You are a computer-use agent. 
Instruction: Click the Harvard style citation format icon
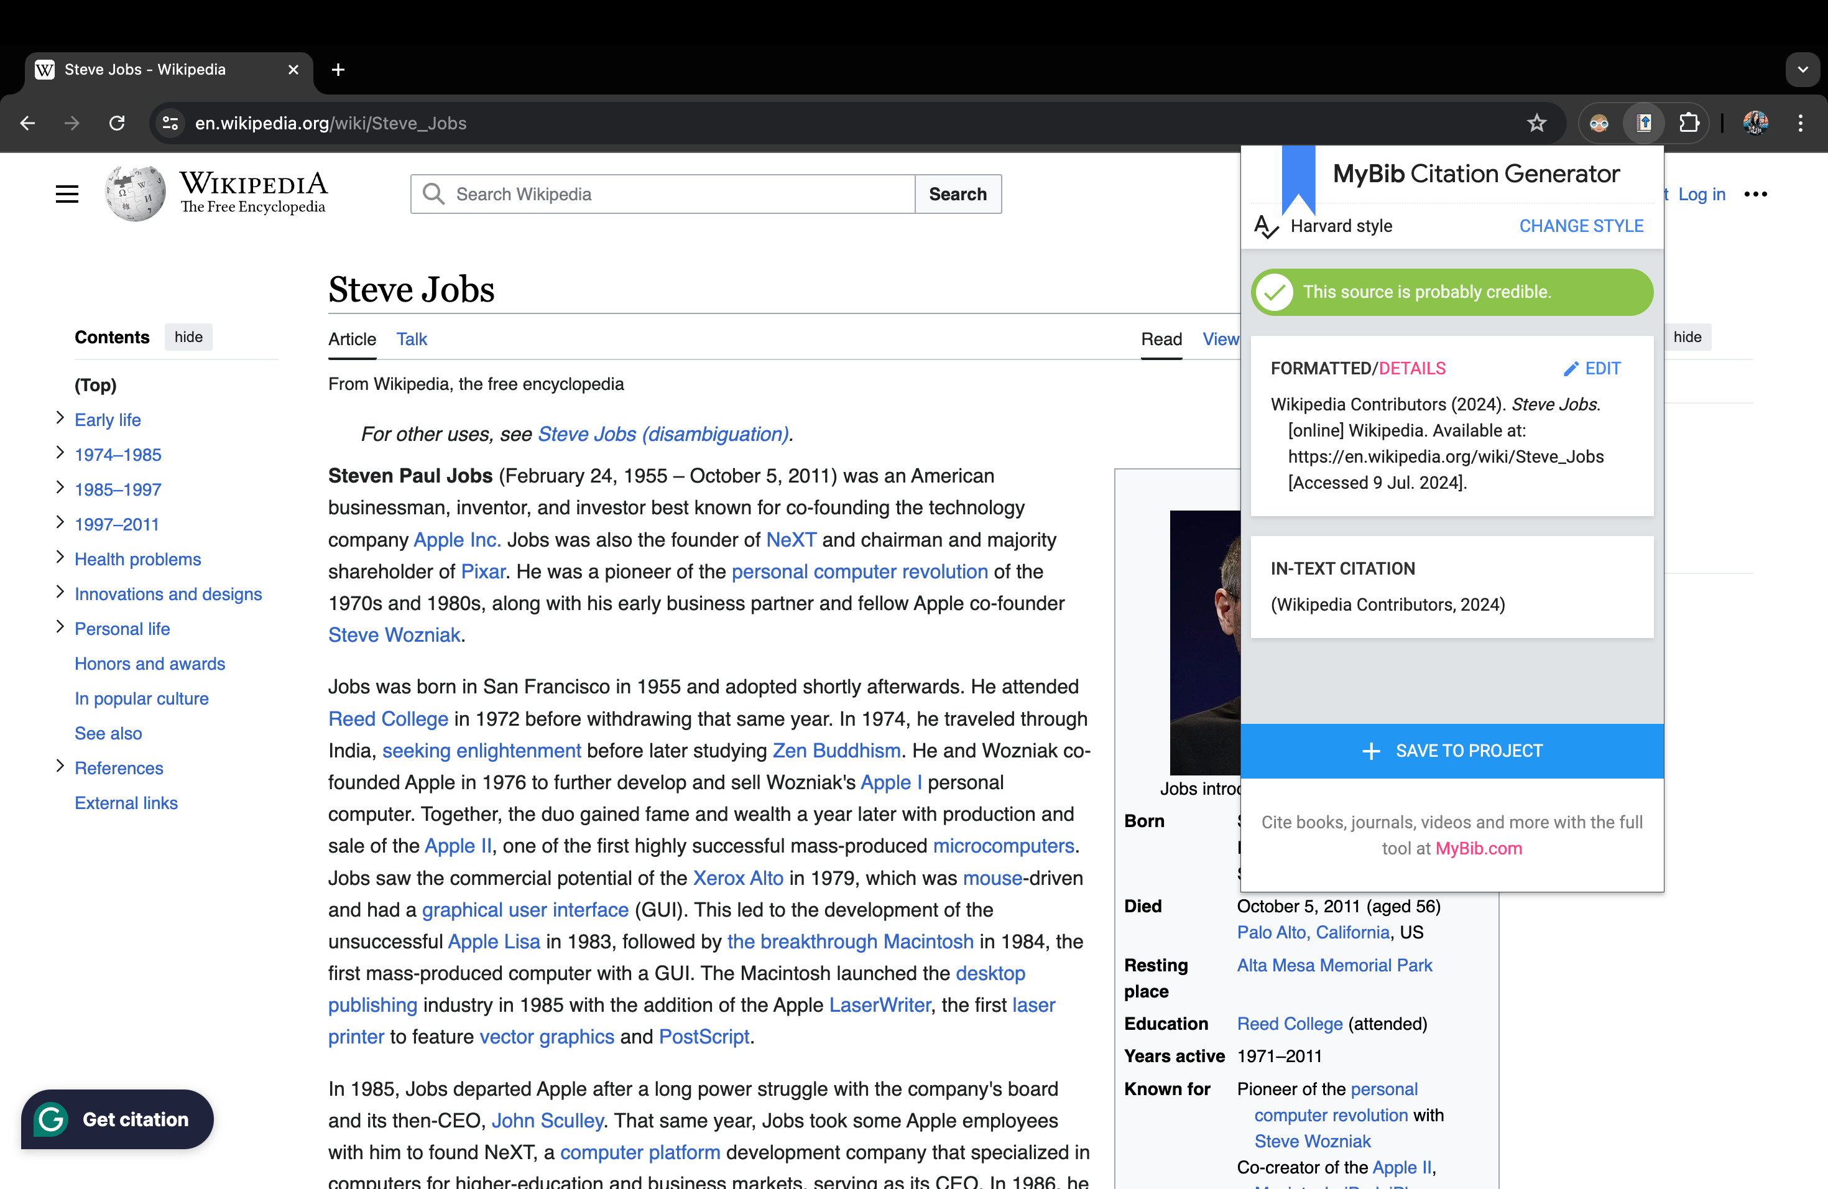(x=1267, y=225)
